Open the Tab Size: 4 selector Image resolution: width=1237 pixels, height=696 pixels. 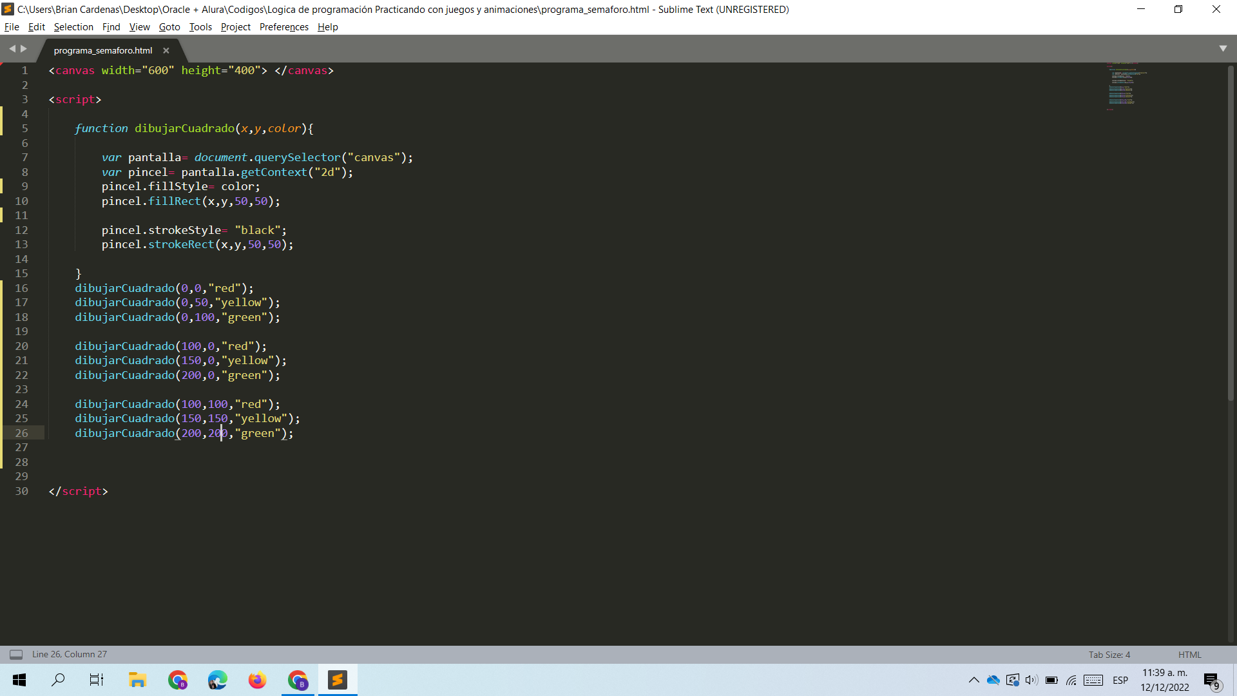(1109, 655)
